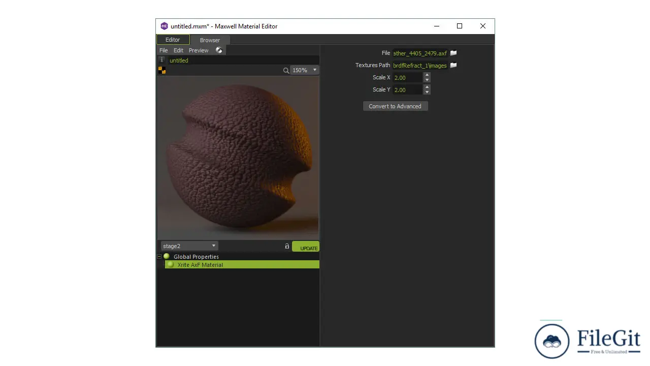Close the Maxwell Material Editor window
The image size is (650, 366).
point(483,26)
